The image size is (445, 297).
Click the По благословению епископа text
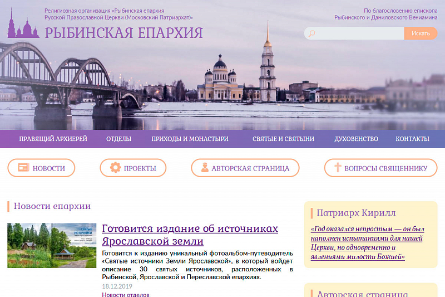click(385, 14)
